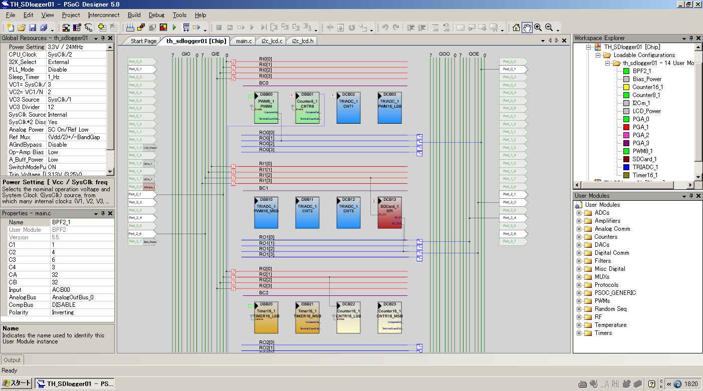The height and width of the screenshot is (391, 703).
Task: Pin the Properties panel
Action: (103, 213)
